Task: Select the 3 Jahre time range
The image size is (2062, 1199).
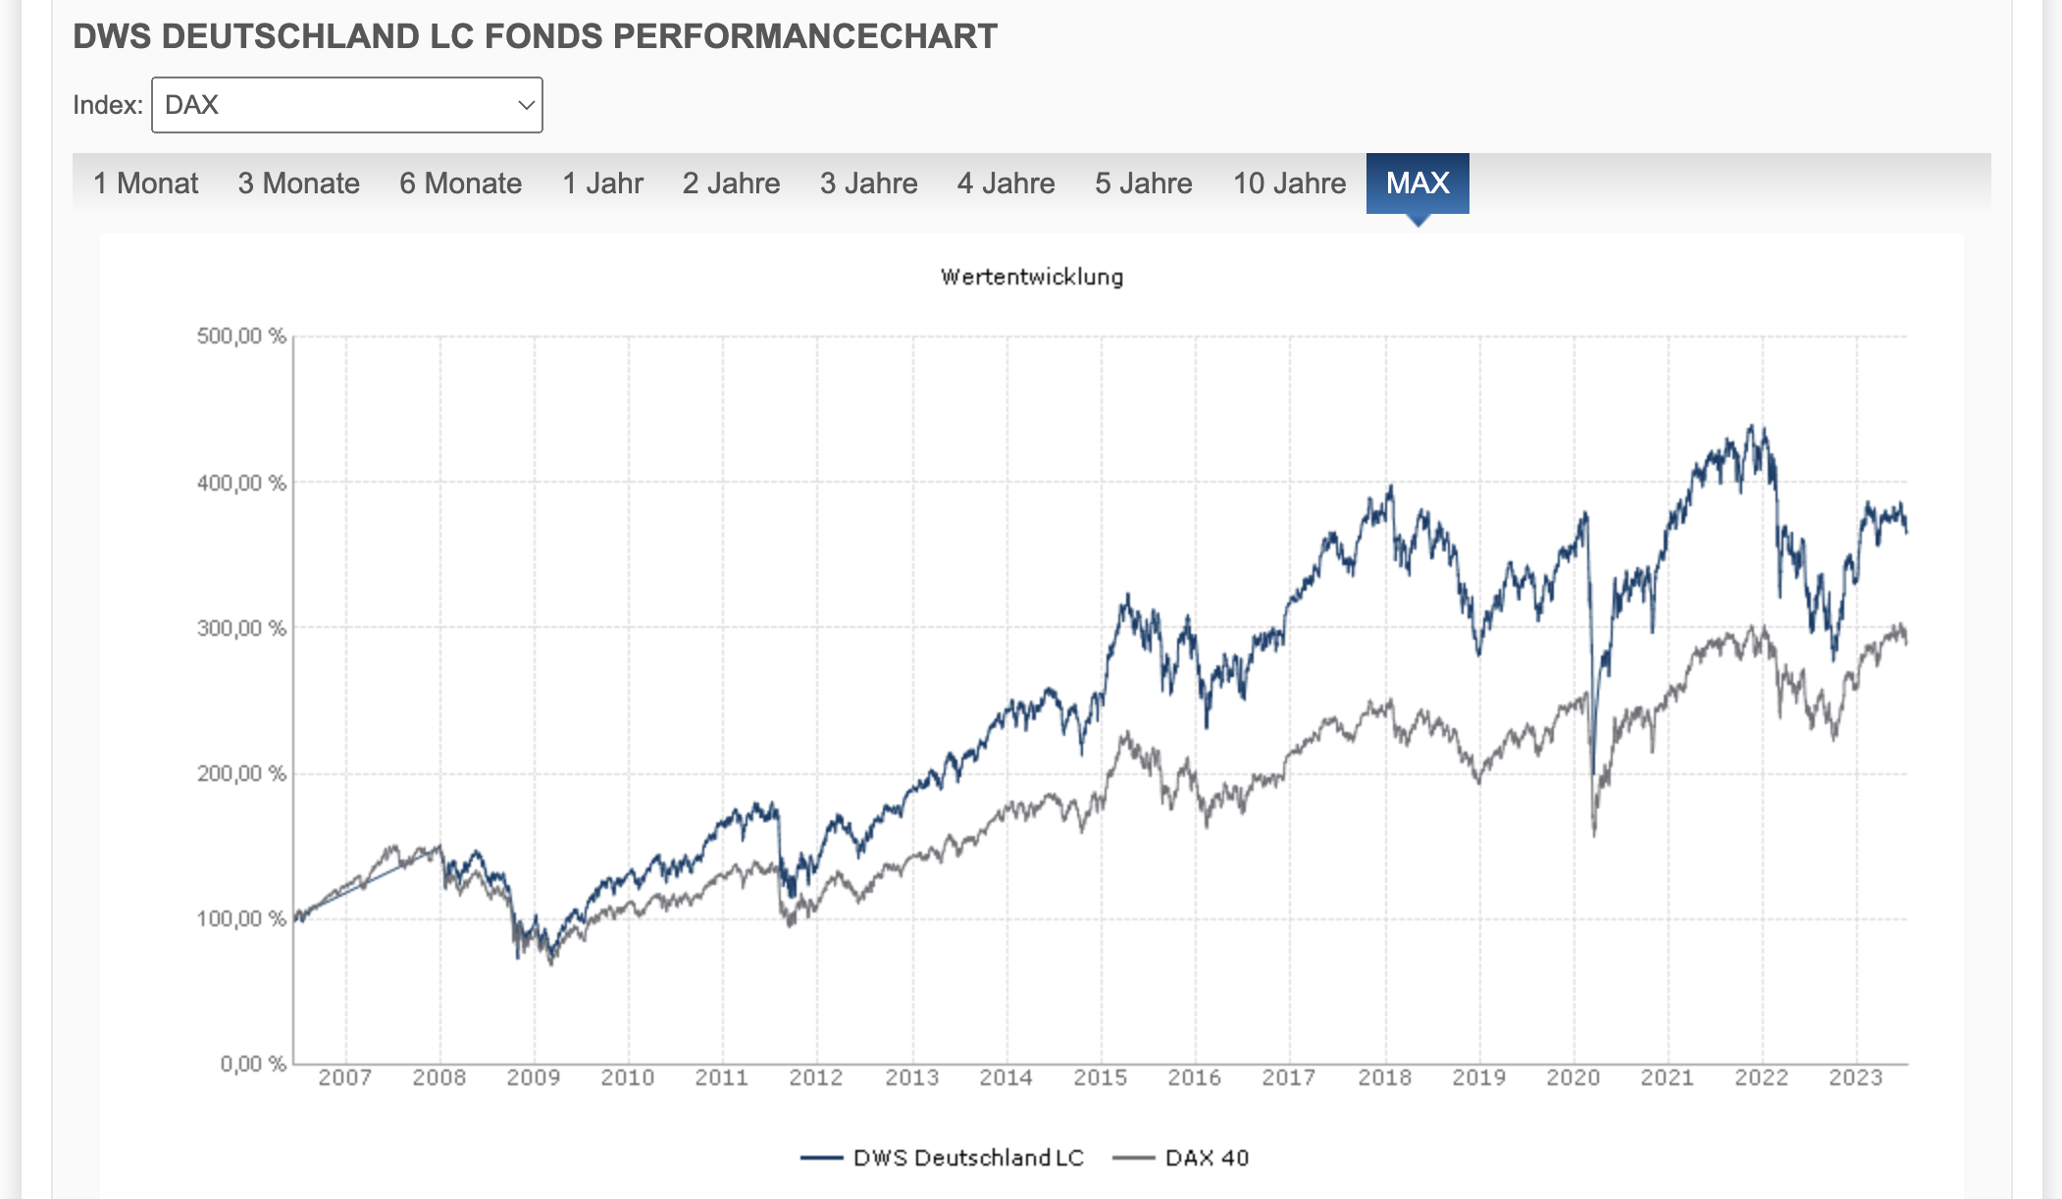Action: click(868, 183)
